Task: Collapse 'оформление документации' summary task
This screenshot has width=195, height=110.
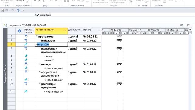Action: (40, 71)
